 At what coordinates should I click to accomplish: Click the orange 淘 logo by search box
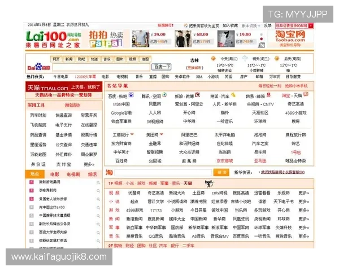pos(109,172)
